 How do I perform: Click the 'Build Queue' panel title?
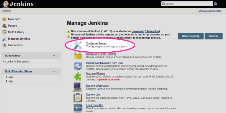[13, 56]
